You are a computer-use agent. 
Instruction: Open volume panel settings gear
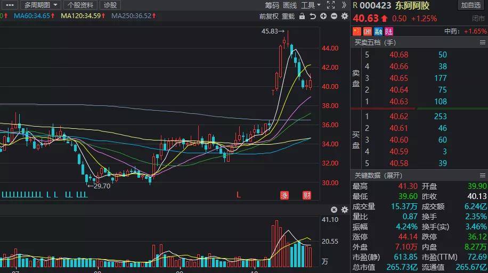[x=345, y=210]
